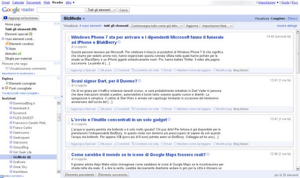Collapse the Iscrizioni section
This screenshot has height=178, width=300.
pos(55,98)
